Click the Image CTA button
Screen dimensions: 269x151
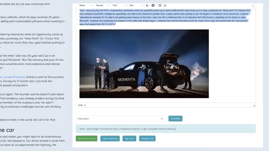[x=147, y=138]
